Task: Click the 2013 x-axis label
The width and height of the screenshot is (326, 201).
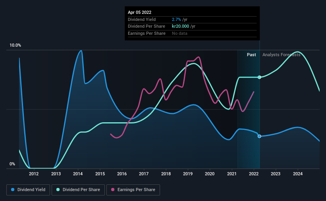Action: 56,174
